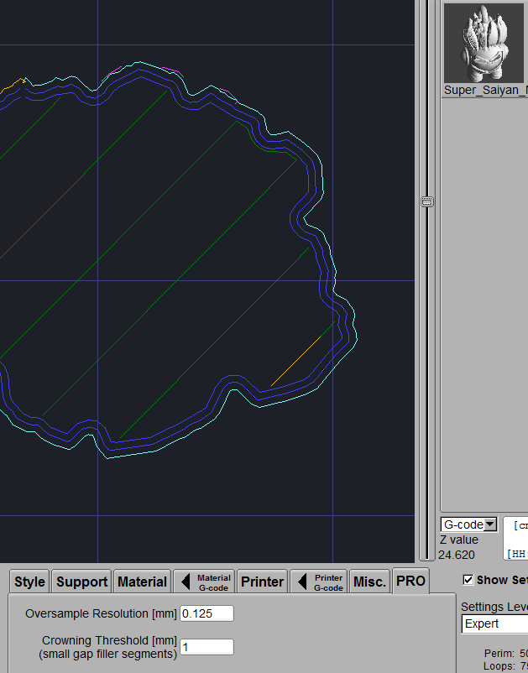This screenshot has width=528, height=673.
Task: Click the arrow icon on Printer G-code tab
Action: point(302,582)
